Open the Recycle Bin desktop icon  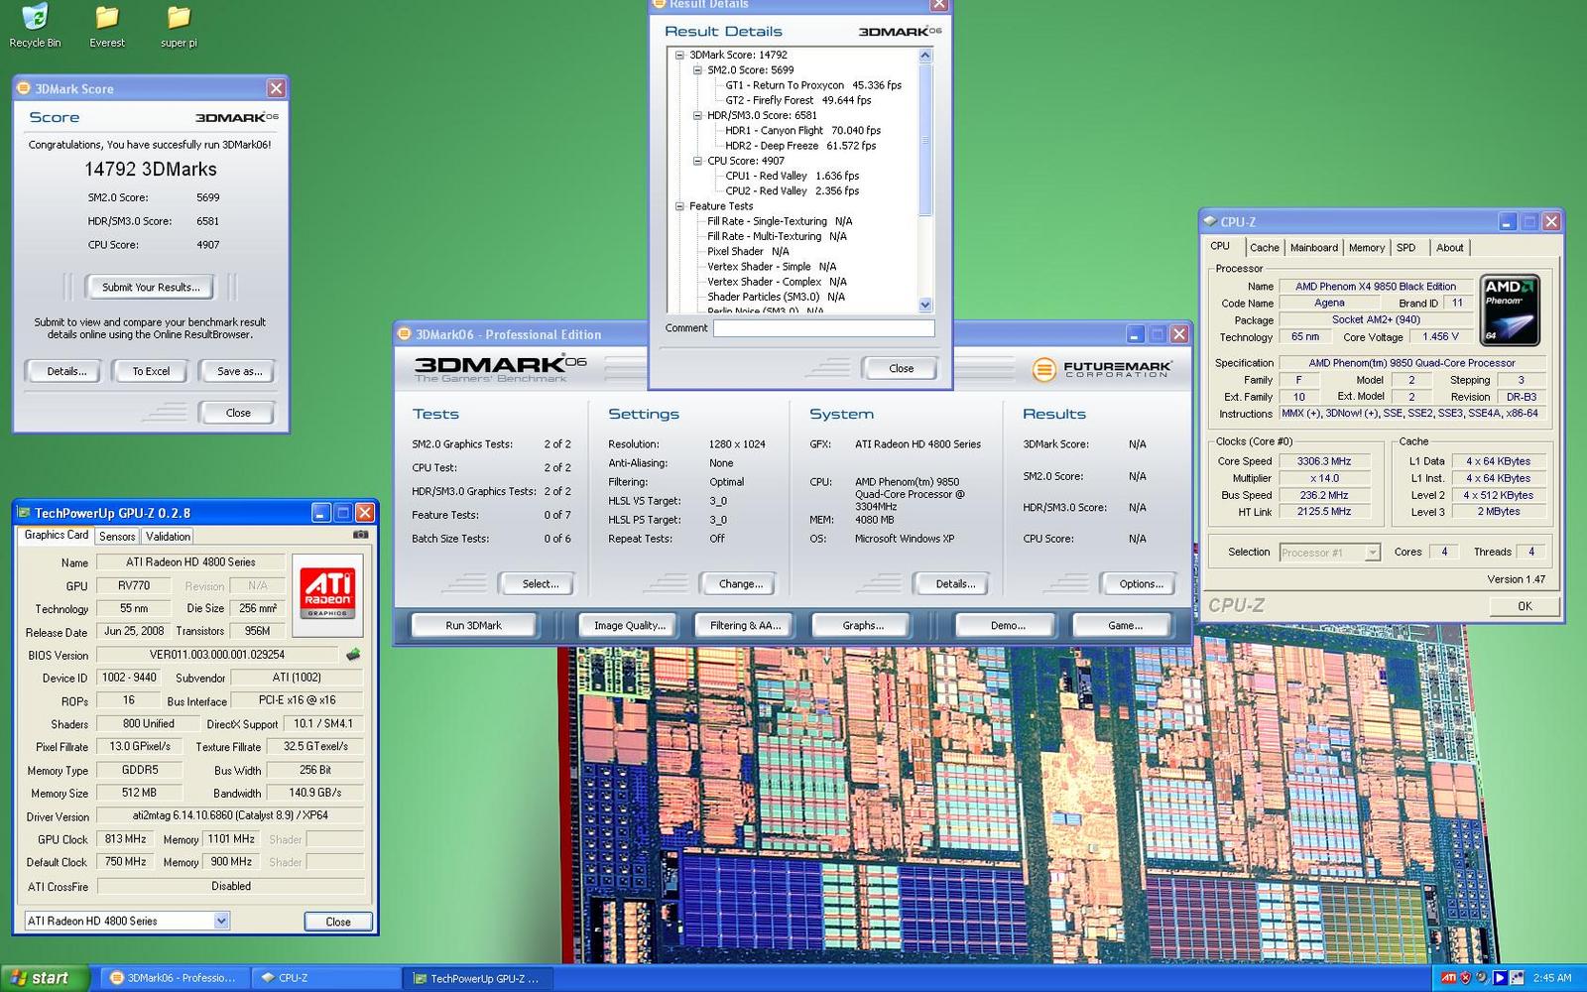[x=35, y=26]
